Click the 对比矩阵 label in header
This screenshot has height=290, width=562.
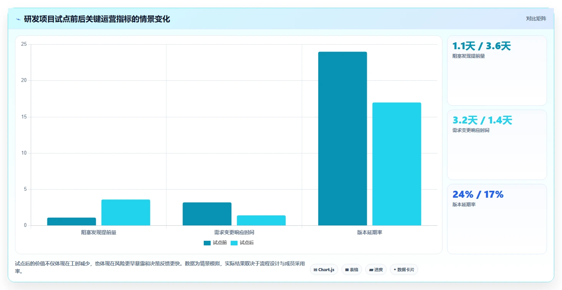coord(536,19)
